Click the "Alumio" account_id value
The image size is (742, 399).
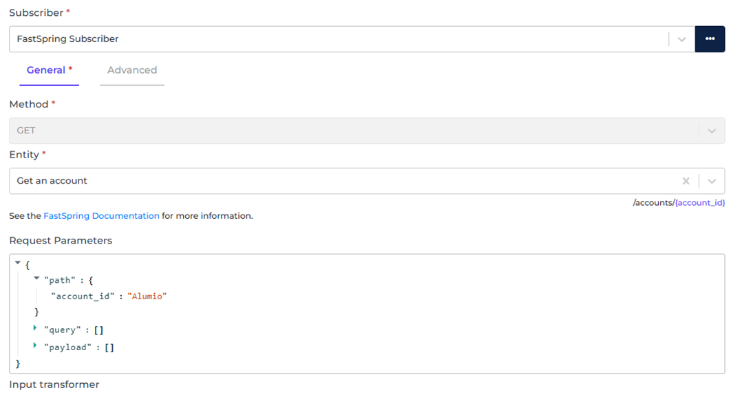(x=147, y=296)
